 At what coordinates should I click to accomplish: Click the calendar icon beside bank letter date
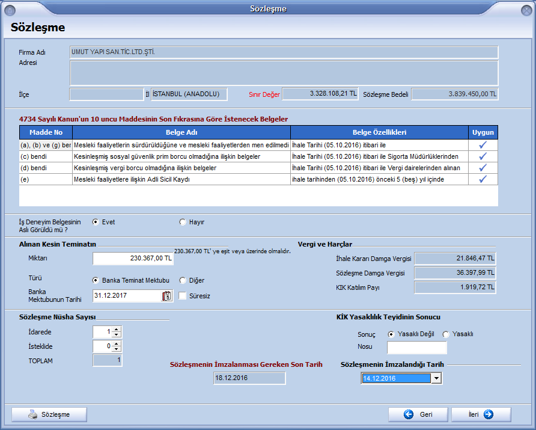point(166,296)
